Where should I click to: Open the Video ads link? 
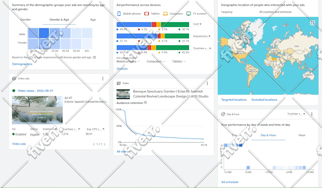19,144
